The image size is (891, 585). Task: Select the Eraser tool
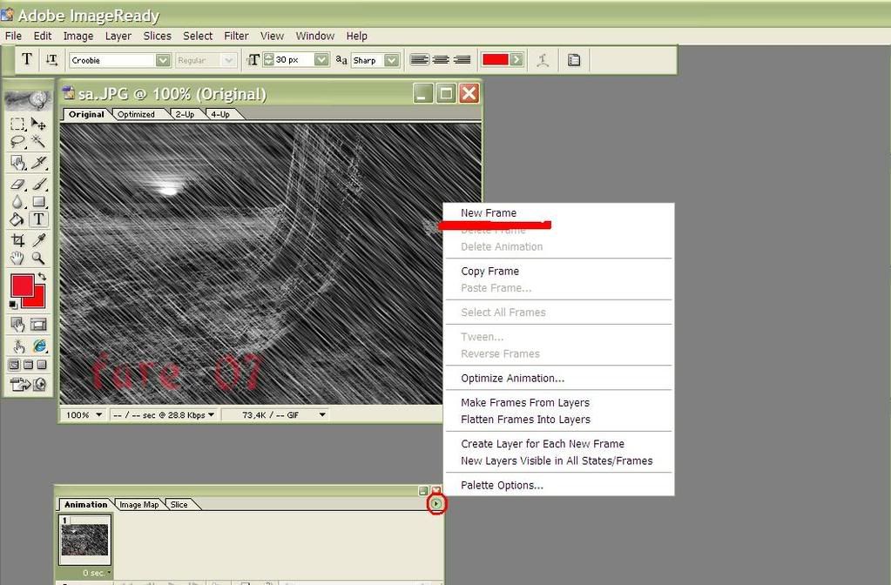click(x=17, y=185)
